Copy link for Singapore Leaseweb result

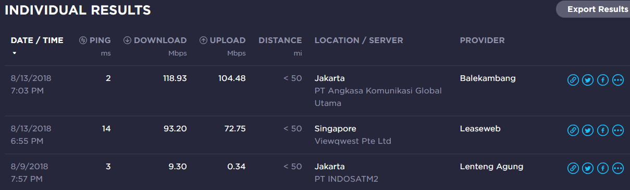pos(573,130)
